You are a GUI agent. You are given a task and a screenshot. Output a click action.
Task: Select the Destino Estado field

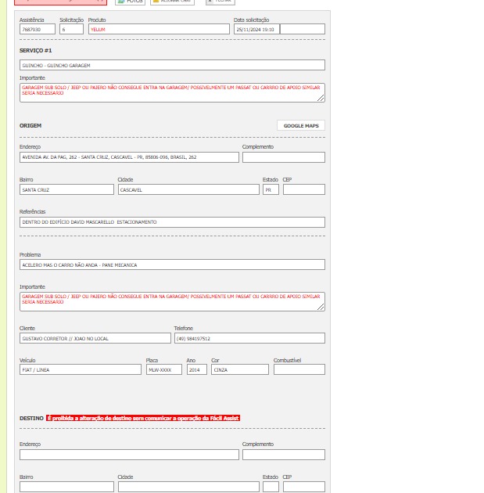(271, 487)
